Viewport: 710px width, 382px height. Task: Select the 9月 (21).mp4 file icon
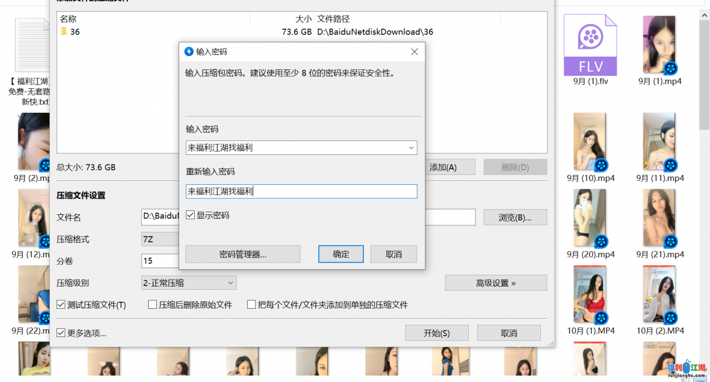660,219
